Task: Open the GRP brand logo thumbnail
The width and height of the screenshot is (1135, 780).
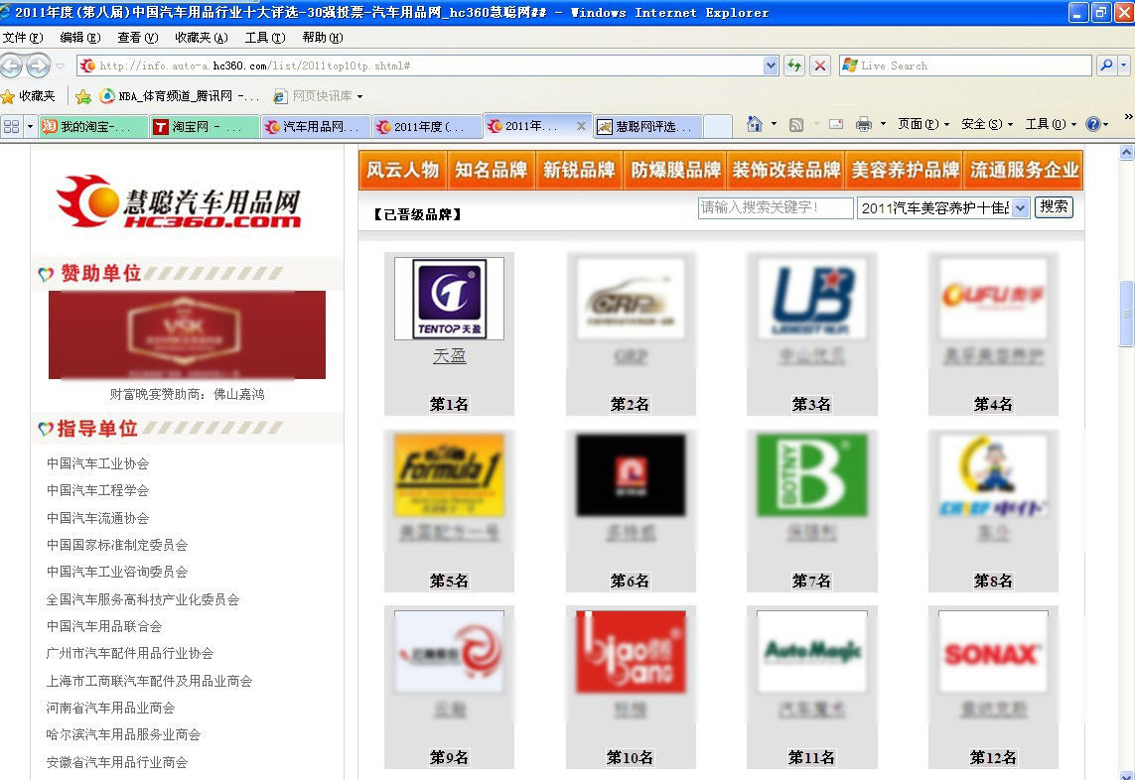Action: point(631,299)
